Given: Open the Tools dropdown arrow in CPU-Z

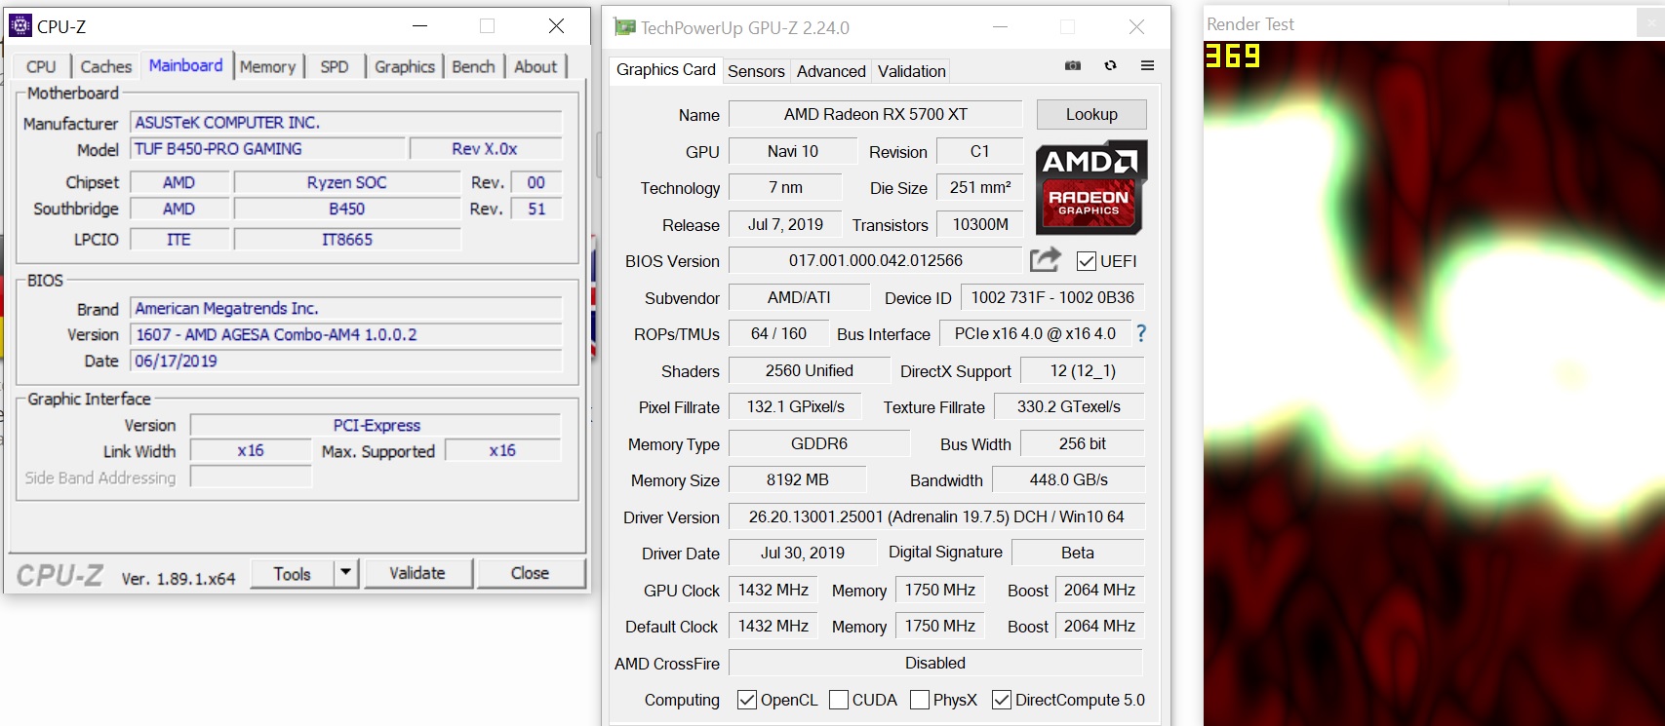Looking at the screenshot, I should (x=346, y=573).
